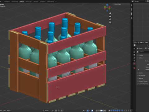
Task: Click the World name field
Action: coord(144,52)
